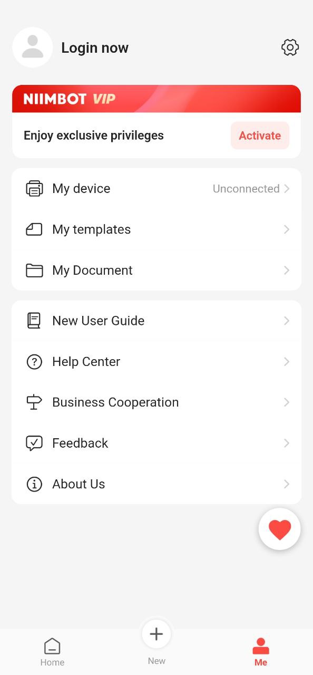Screen dimensions: 313x675
Task: Open the NIIMBOT VIP red banner
Action: pos(156,99)
